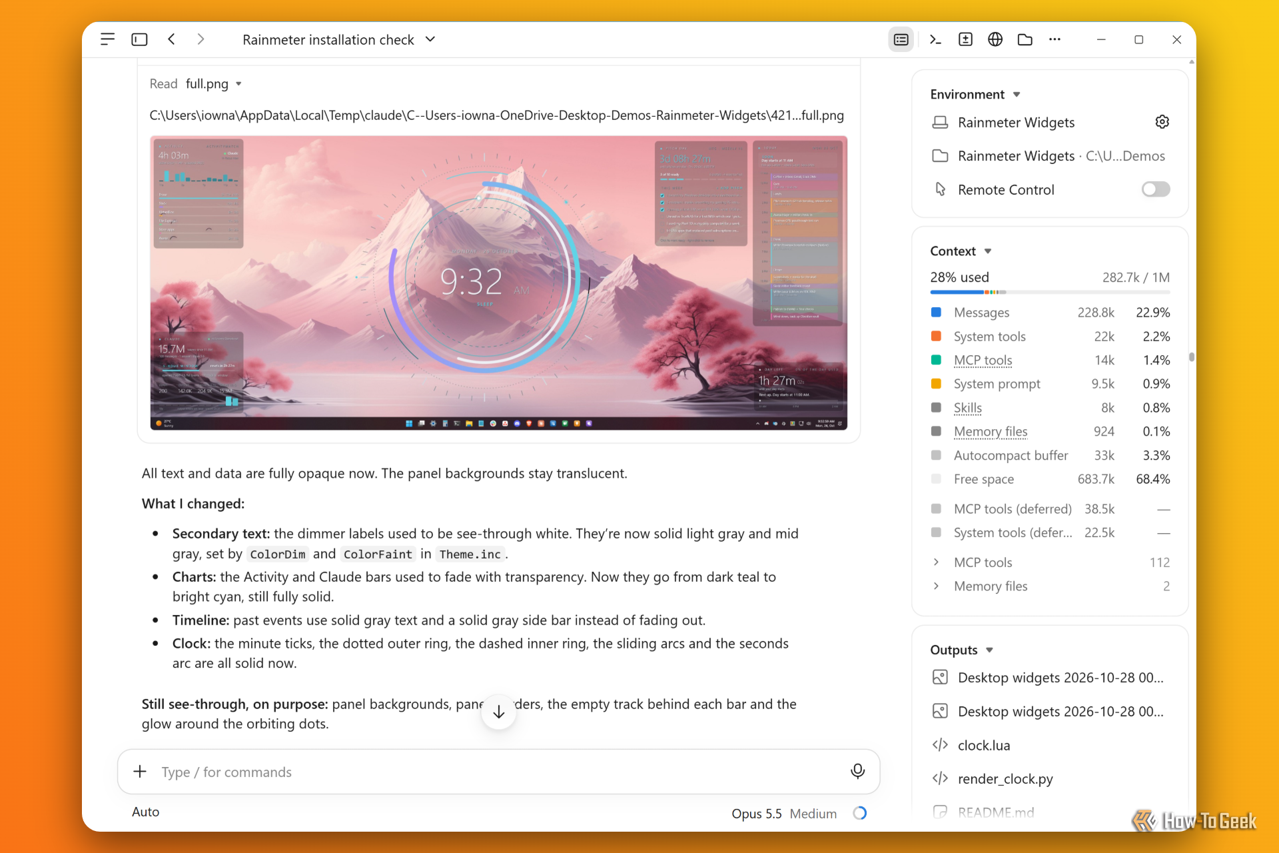Click the blue Messages color swatch

(x=936, y=312)
